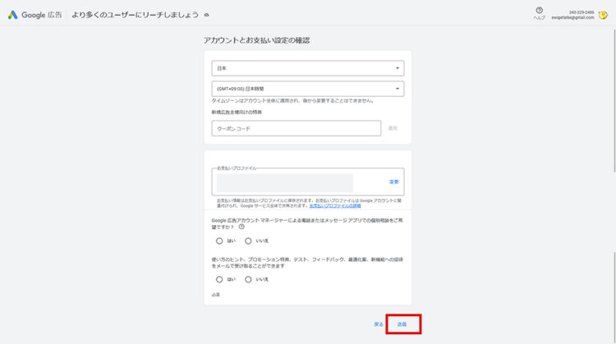Screen dimensions: 616x344
Task: Select いいえ for account manager consultation
Action: 249,241
